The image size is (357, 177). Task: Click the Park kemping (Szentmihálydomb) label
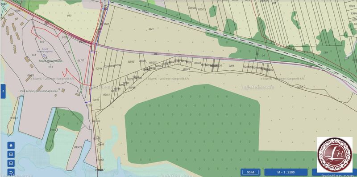click(39, 91)
